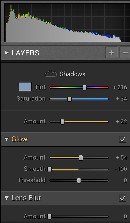Screen dimensions: 130x223
Task: Click the remove layer minus icon
Action: point(125,53)
